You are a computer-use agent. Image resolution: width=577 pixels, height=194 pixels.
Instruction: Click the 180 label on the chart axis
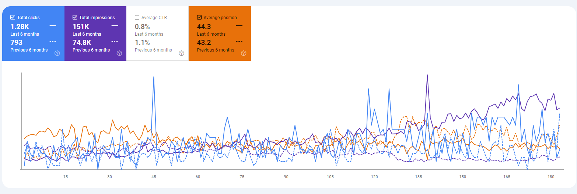tap(551, 177)
